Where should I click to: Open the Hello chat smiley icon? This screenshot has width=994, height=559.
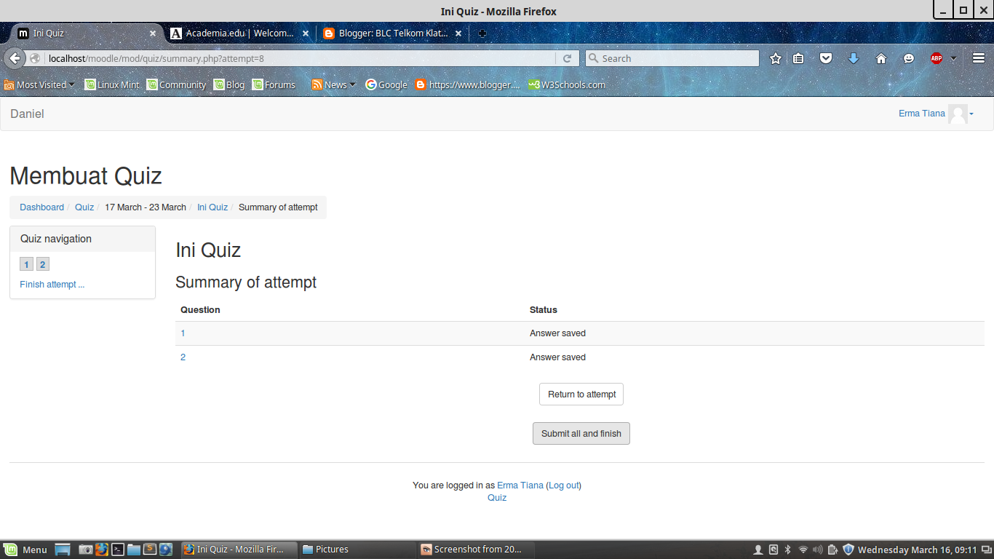[909, 58]
